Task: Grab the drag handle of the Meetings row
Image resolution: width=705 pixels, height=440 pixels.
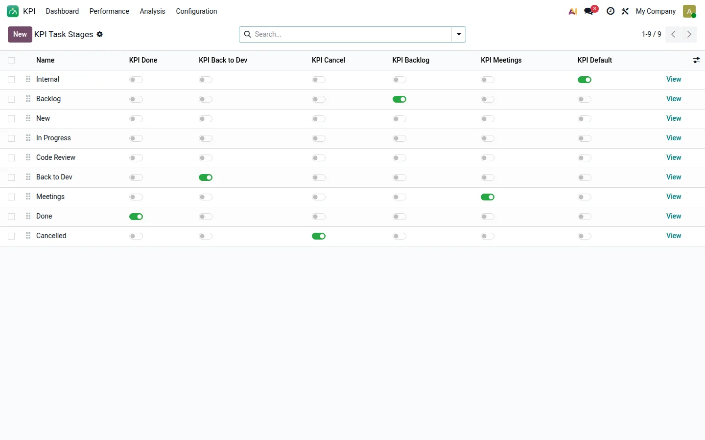Action: tap(28, 197)
